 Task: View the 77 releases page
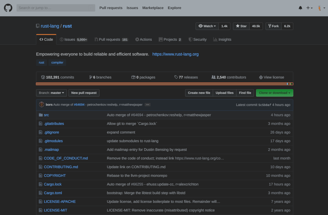(186, 77)
